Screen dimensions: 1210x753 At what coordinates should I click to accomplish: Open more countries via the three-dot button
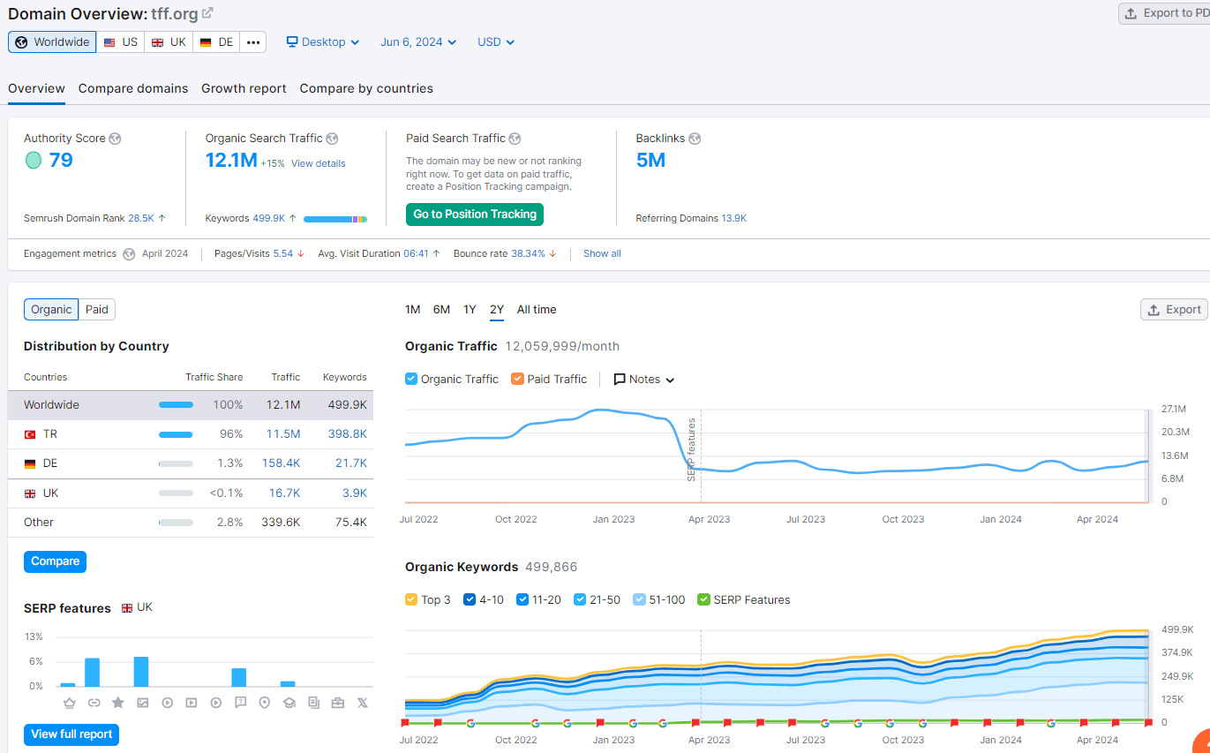point(253,42)
